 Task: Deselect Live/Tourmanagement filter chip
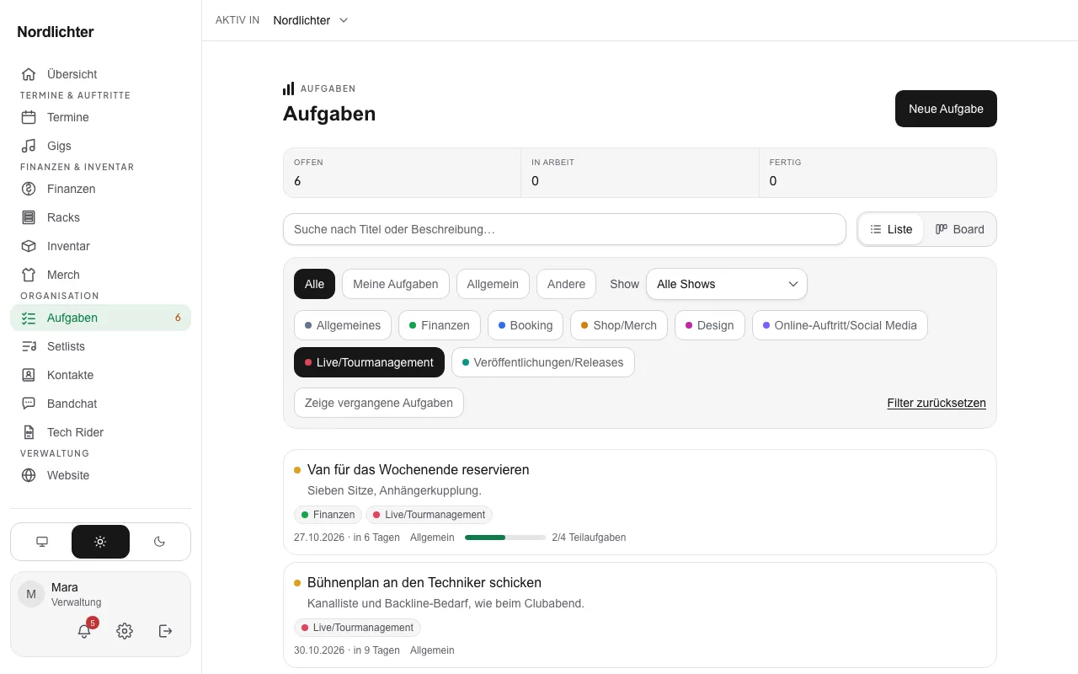[369, 362]
